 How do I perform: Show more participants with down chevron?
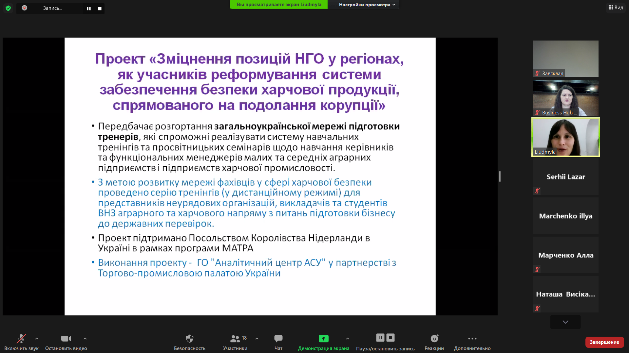pos(565,322)
